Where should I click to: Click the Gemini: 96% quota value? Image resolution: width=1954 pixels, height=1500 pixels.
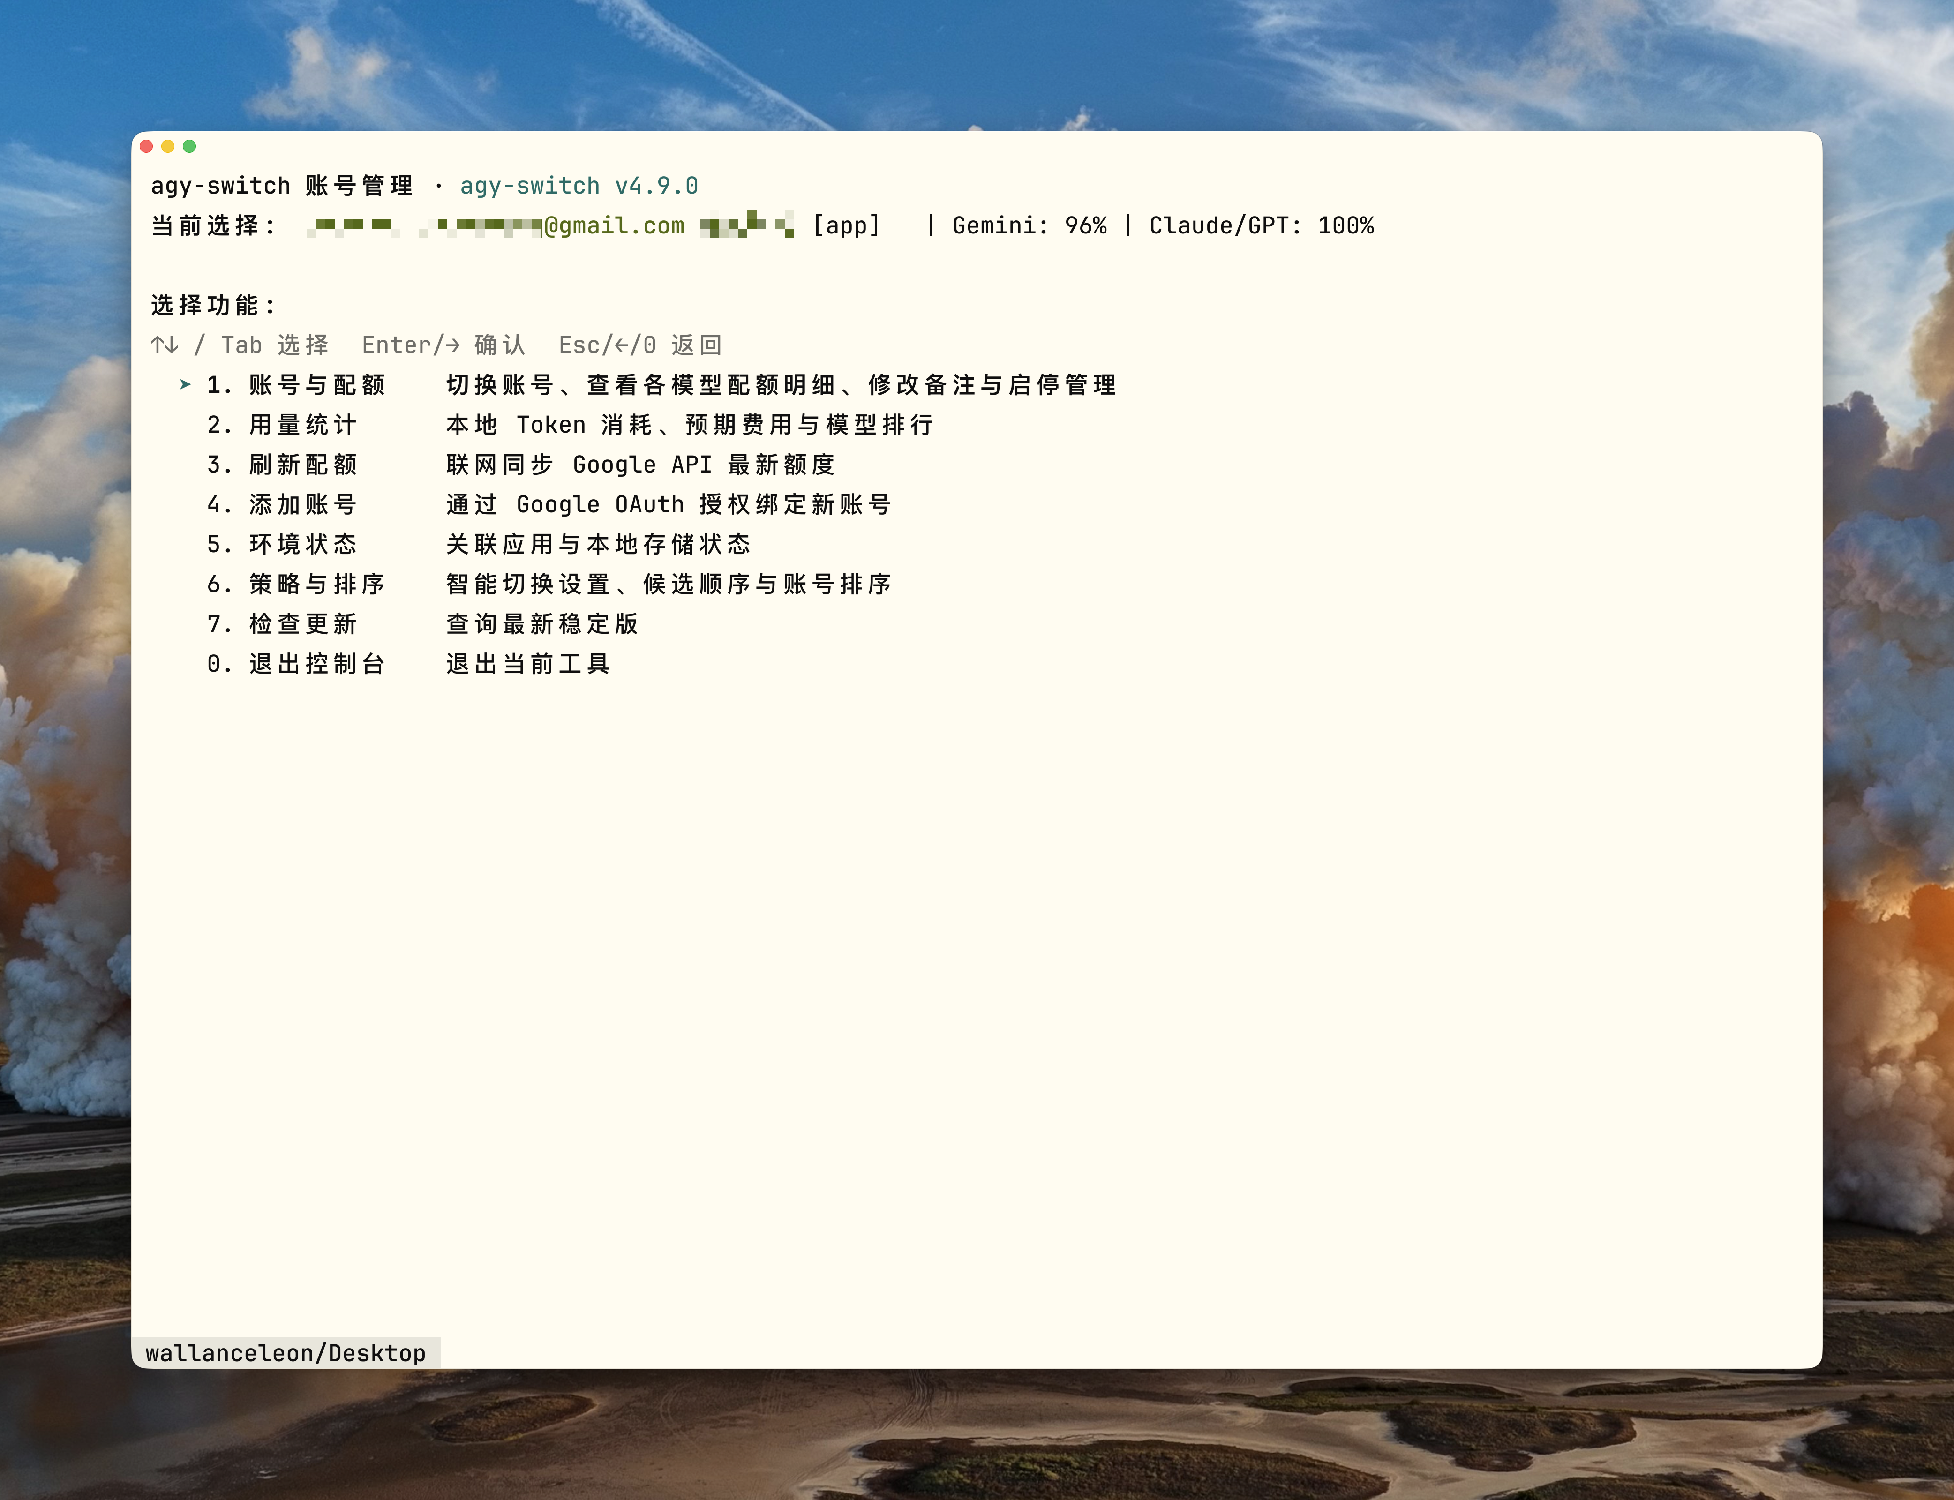1029,226
